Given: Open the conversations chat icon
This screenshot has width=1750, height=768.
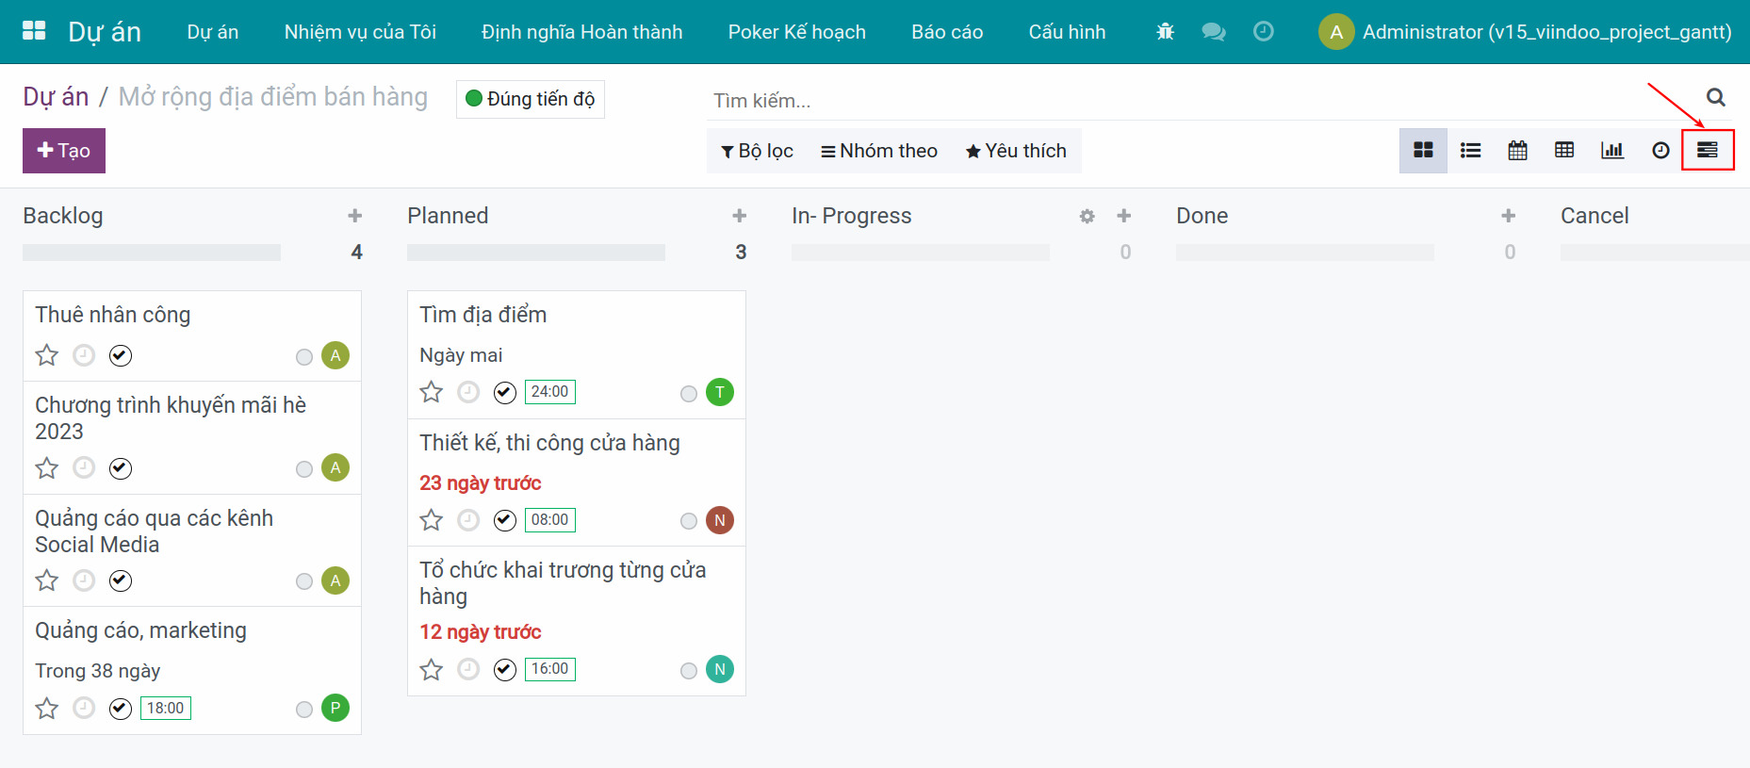Looking at the screenshot, I should [x=1213, y=32].
